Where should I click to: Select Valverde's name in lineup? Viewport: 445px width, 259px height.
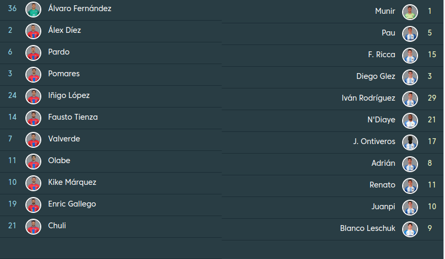(63, 139)
